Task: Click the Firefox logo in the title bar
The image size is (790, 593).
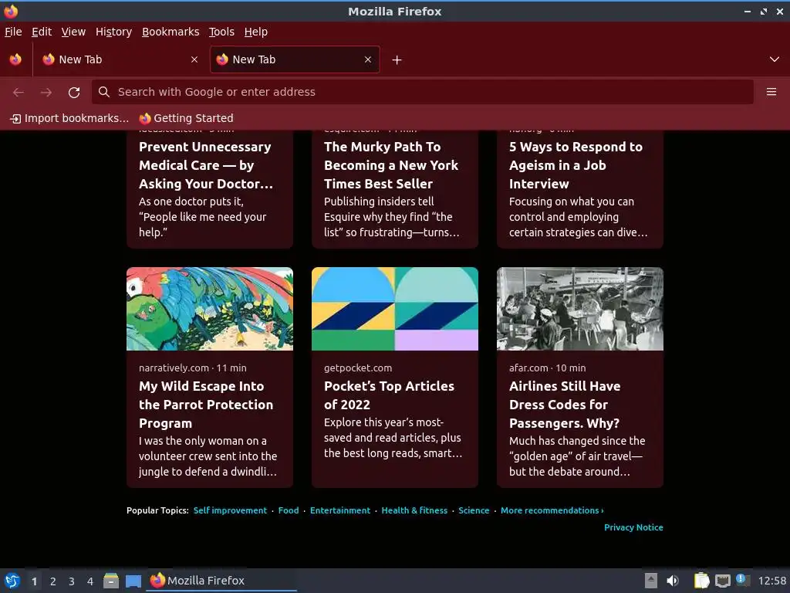Action: coord(11,11)
